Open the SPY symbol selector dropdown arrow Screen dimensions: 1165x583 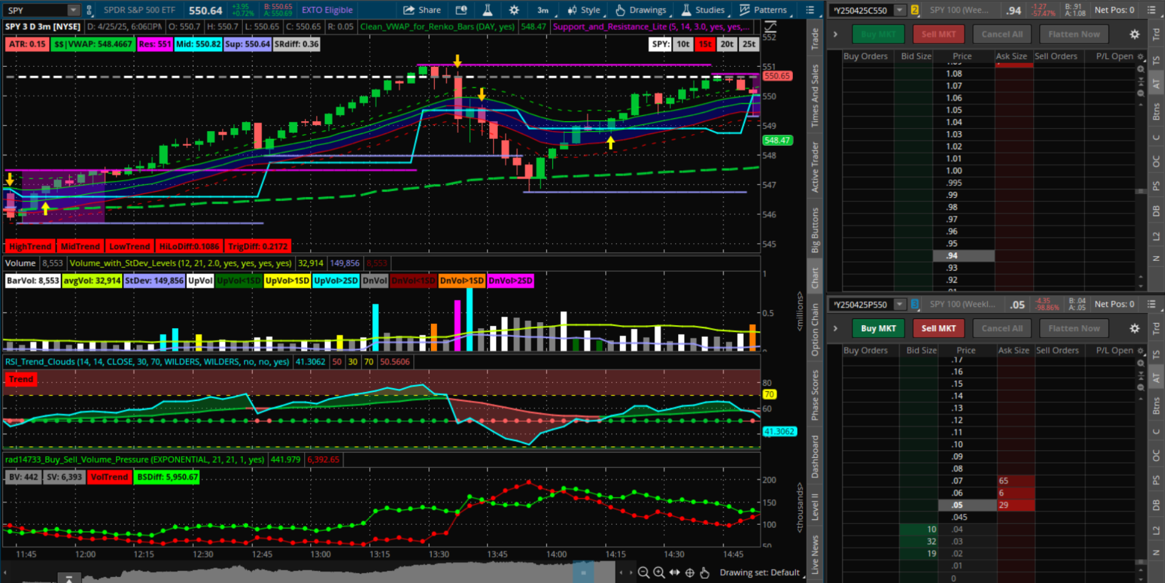click(73, 10)
